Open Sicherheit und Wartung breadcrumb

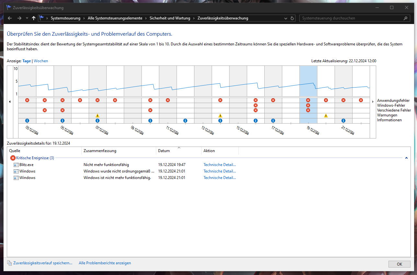point(170,18)
